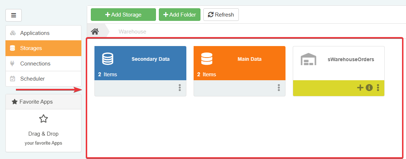Click the Add Storage button
Viewport: 406px width, 159px height.
point(123,15)
